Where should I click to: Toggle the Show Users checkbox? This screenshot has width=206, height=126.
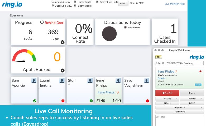(x=75, y=6)
